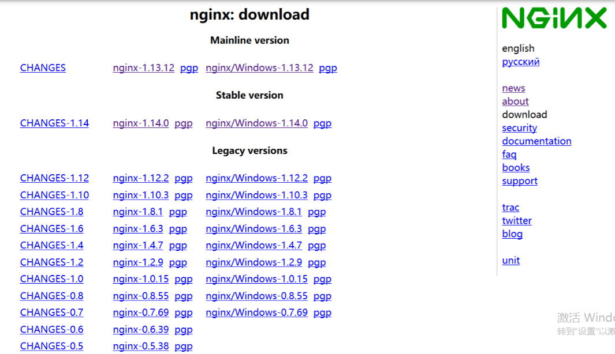Viewport: 615px width, 354px height.
Task: Open CHANGES-1.0 link
Action: click(x=52, y=279)
